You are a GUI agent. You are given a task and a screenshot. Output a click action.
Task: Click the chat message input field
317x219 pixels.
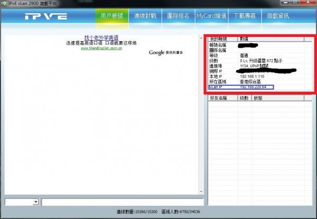click(x=122, y=202)
